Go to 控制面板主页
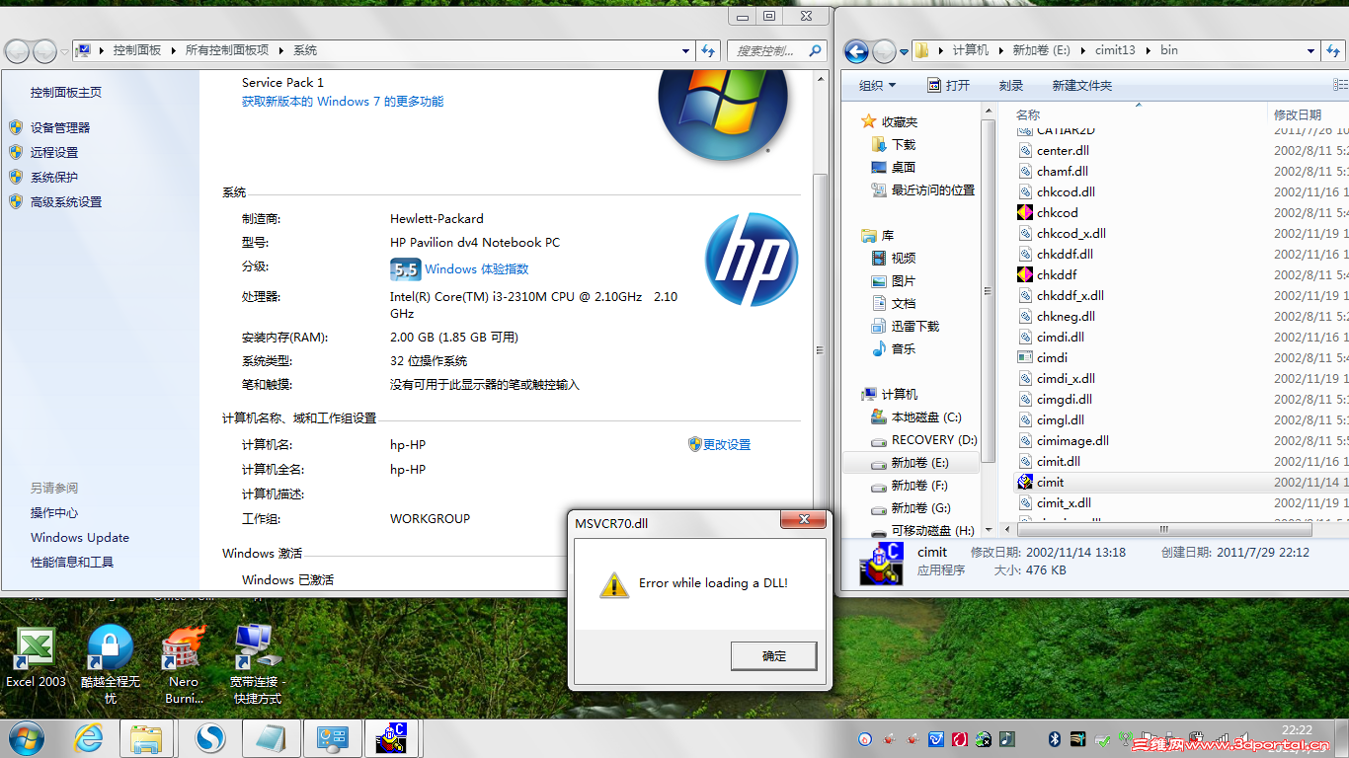Viewport: 1349px width, 758px height. [x=66, y=92]
